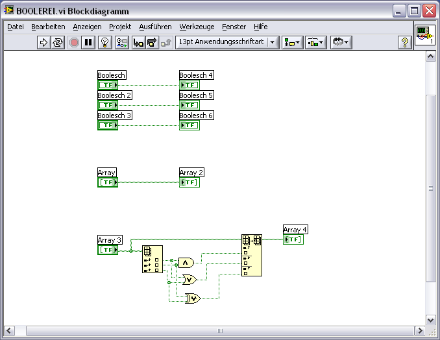Click the Step Over button
Image resolution: width=440 pixels, height=340 pixels.
[152, 42]
